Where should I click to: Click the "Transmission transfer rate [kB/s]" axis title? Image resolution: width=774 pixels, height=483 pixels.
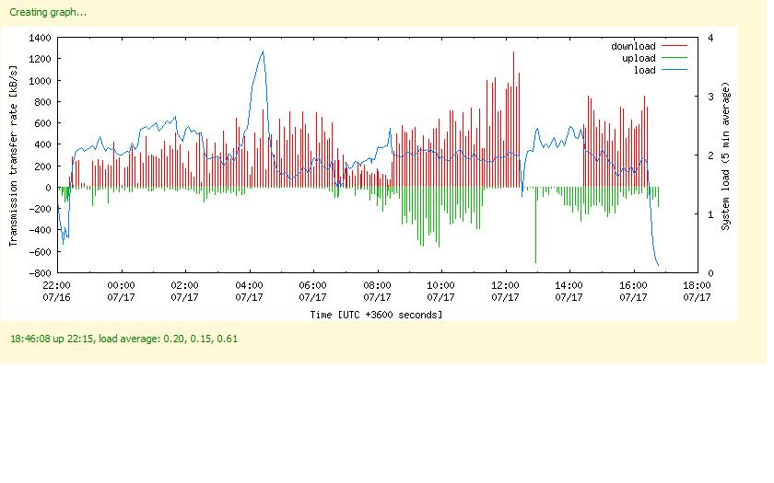[13, 155]
